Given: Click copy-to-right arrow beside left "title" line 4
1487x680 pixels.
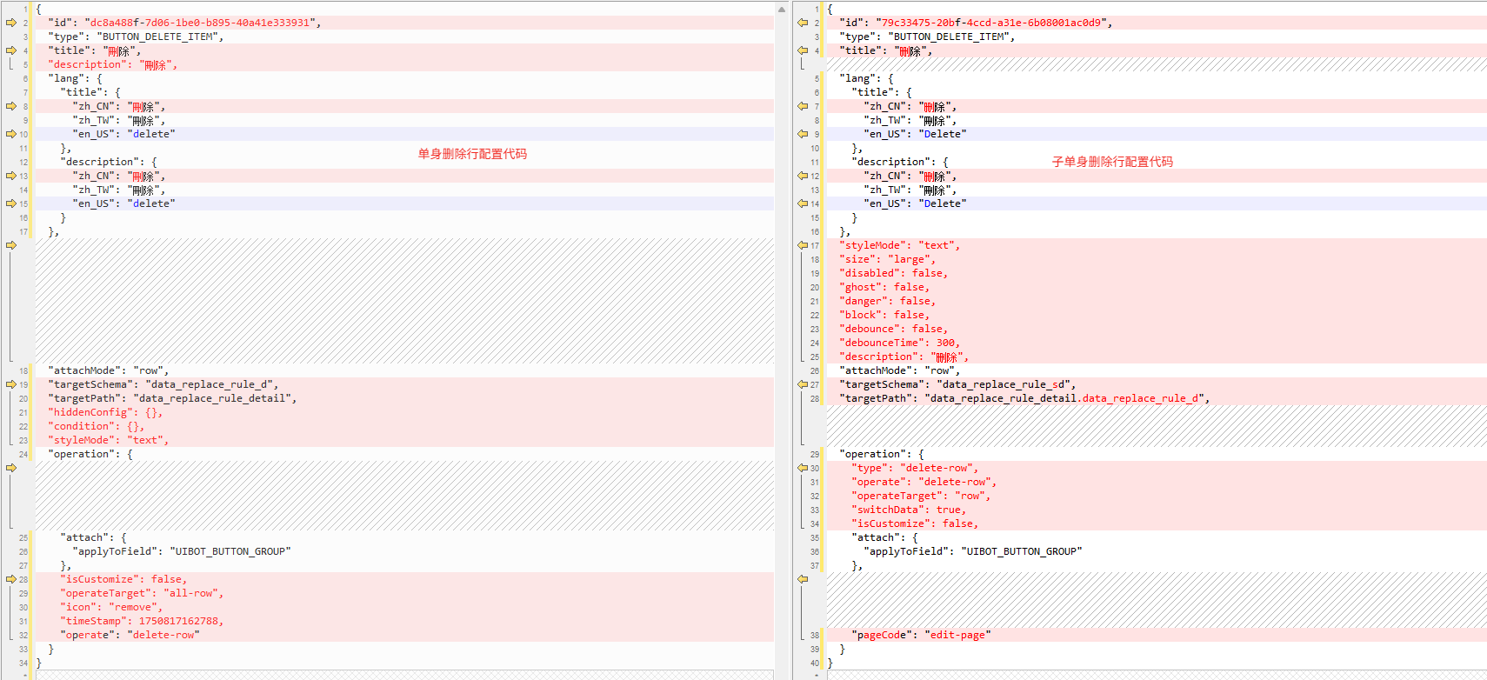Looking at the screenshot, I should [x=11, y=50].
